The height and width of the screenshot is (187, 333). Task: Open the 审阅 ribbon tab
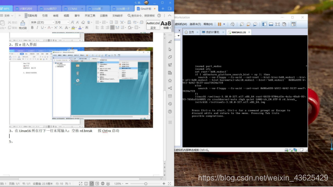[55, 16]
